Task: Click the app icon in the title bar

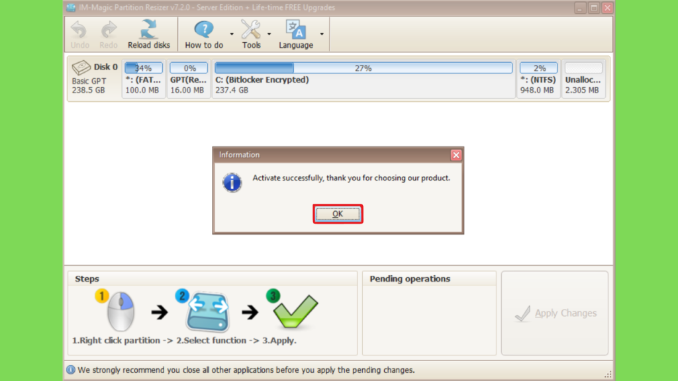Action: tap(71, 8)
